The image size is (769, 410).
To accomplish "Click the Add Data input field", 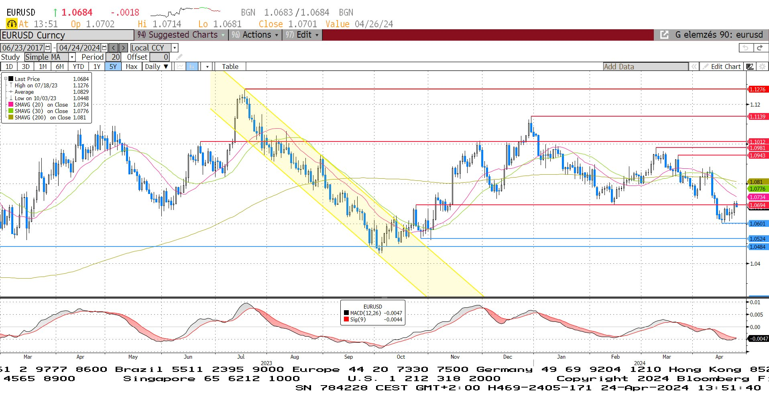I will pyautogui.click(x=645, y=67).
